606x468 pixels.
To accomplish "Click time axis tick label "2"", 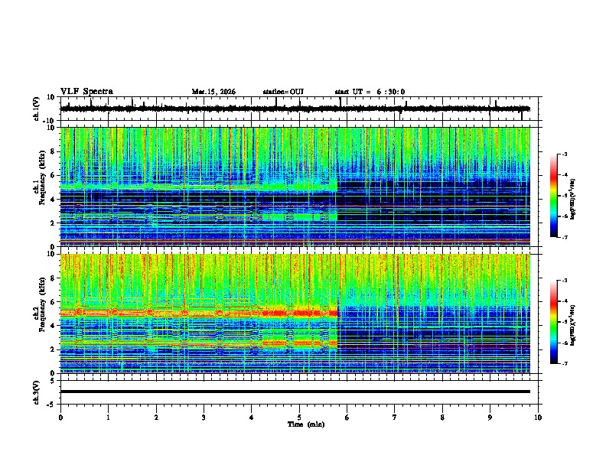I will click(x=156, y=418).
